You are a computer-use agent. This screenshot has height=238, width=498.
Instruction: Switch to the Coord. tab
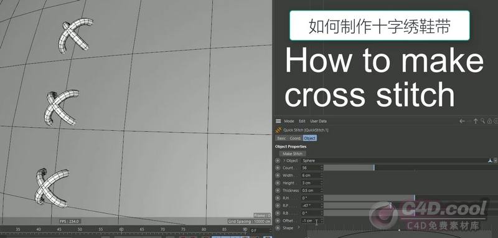pos(295,138)
